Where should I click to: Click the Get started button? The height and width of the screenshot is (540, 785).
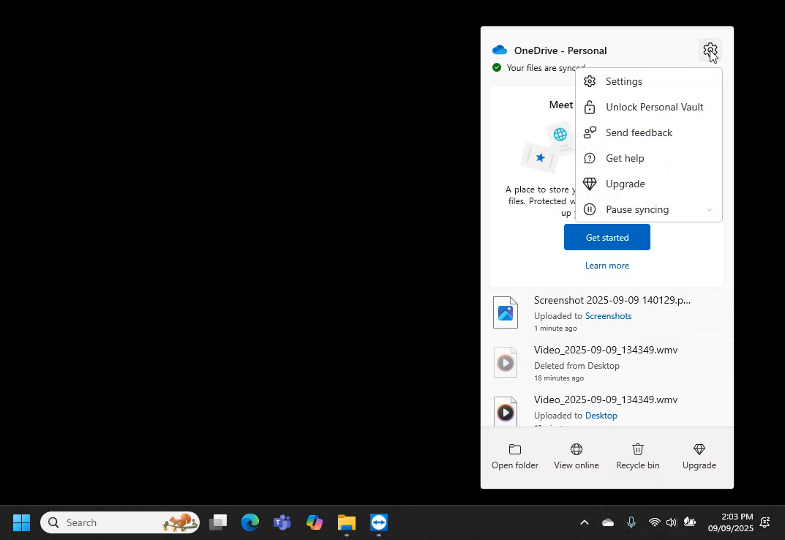coord(606,238)
